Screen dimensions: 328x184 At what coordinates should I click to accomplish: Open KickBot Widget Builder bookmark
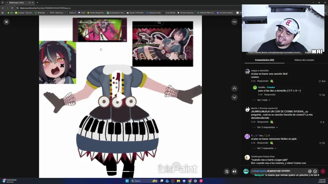tap(96, 13)
